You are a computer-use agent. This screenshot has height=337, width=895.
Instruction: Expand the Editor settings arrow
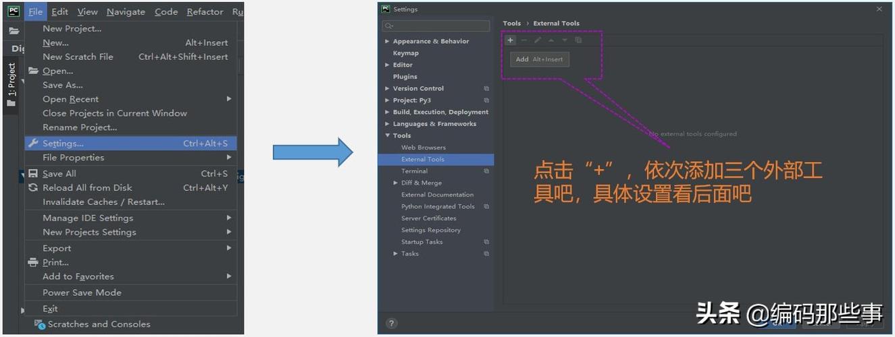click(387, 65)
